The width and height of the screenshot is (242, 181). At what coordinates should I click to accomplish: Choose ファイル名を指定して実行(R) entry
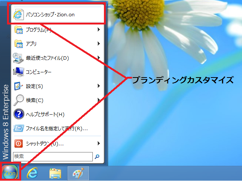tap(56, 128)
